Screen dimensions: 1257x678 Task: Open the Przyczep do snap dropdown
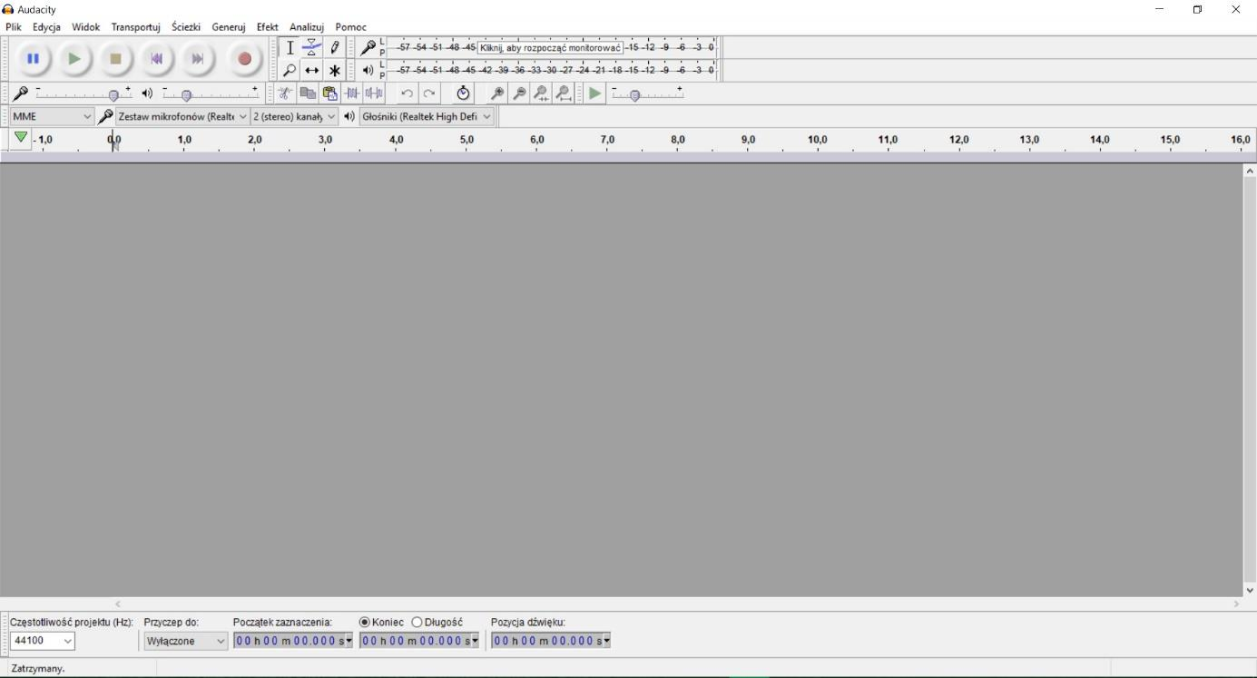(x=186, y=641)
